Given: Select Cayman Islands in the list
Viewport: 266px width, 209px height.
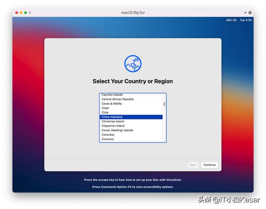Looking at the screenshot, I should 131,95.
